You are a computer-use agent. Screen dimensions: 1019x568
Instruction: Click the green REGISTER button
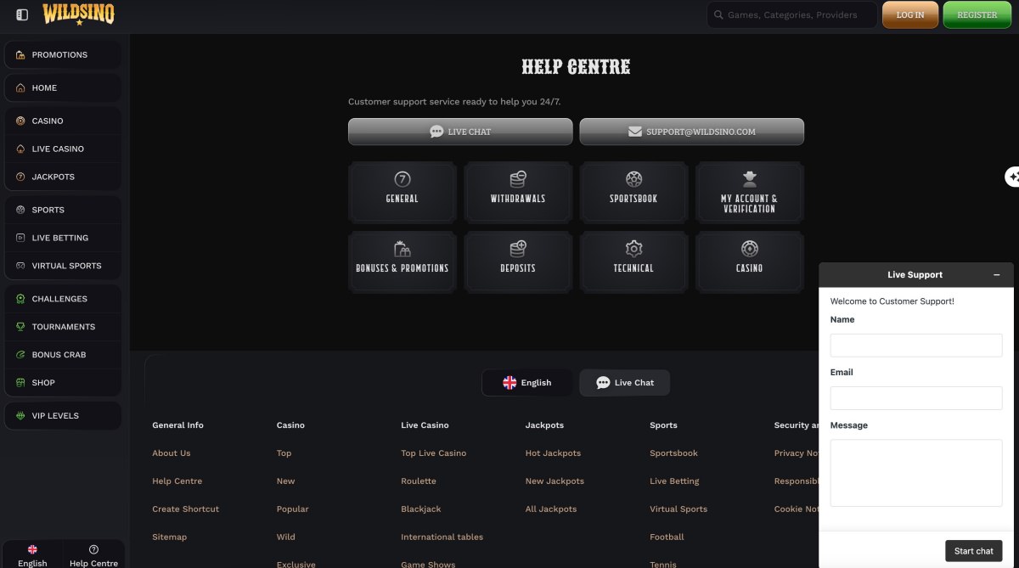[977, 14]
